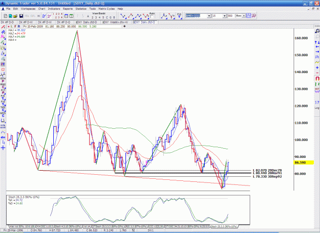Switch to the first DX #F D-D tab
Viewport: 320px width, 233px height.
8,22
